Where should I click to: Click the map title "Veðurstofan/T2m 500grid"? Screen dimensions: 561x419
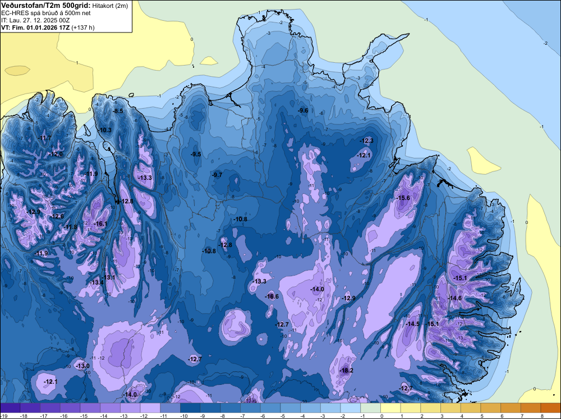45,5
